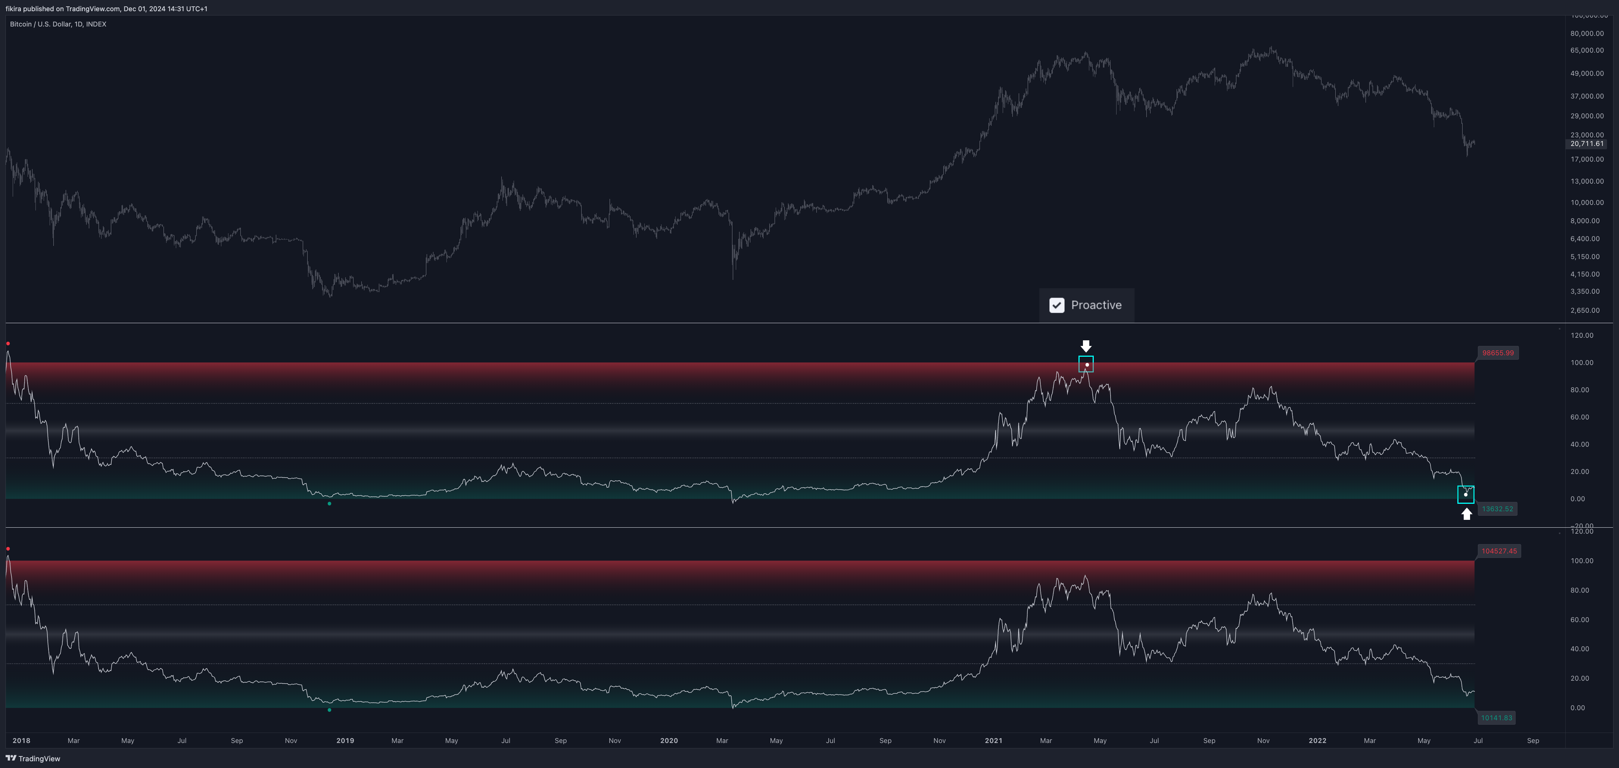Click the green signal dot in middle pane
This screenshot has height=768, width=1619.
pyautogui.click(x=329, y=503)
